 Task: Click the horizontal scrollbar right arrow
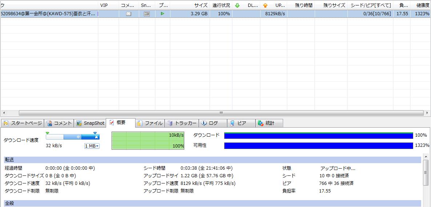click(427, 113)
